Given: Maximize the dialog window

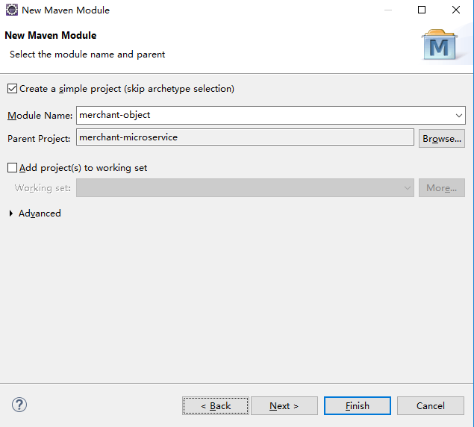Looking at the screenshot, I should tap(422, 10).
